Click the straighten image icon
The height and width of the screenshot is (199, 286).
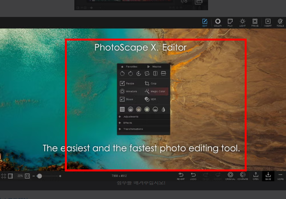tap(147, 74)
